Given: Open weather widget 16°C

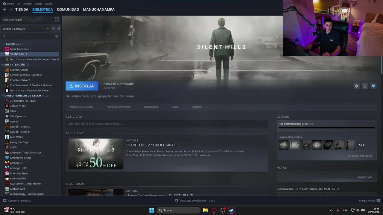Looking at the screenshot, I should tap(14, 210).
